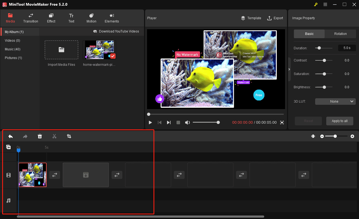
Task: Select the Effect panel icon
Action: 51,18
